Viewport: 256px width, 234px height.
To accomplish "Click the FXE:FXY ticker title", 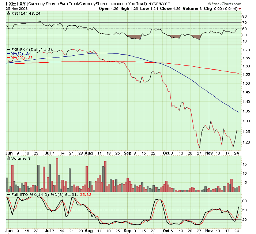I will [x=16, y=4].
